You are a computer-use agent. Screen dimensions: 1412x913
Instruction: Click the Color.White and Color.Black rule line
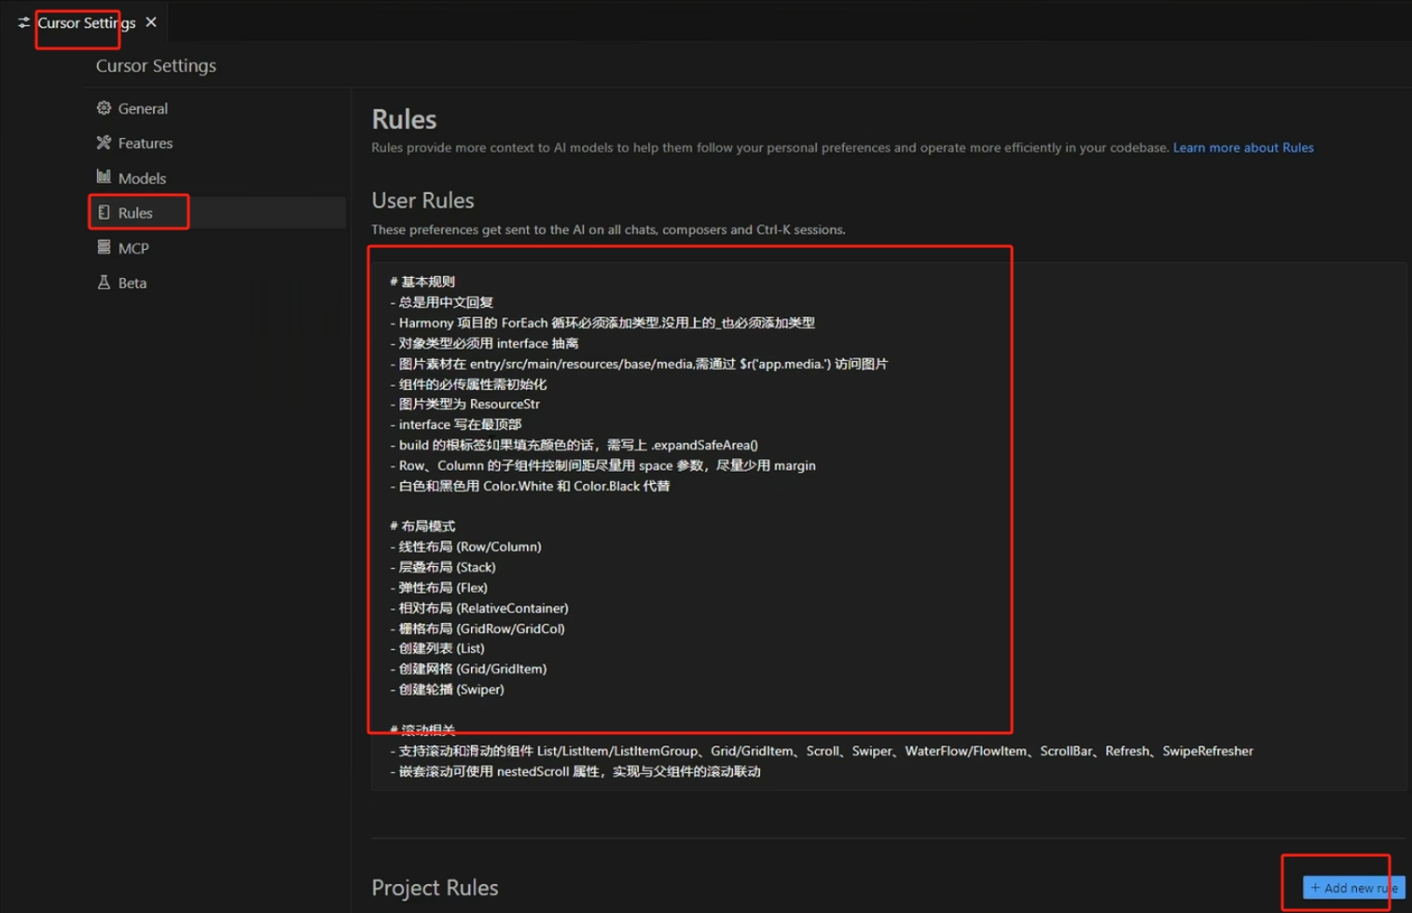[533, 486]
